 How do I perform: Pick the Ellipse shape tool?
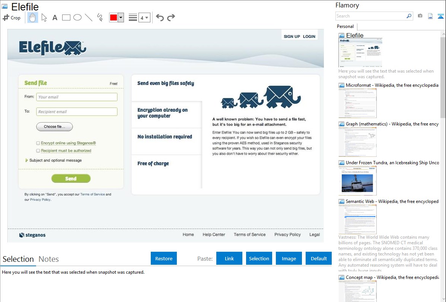pyautogui.click(x=77, y=18)
